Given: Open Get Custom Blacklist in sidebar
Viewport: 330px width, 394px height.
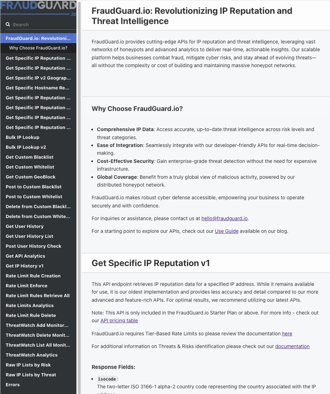Looking at the screenshot, I should click(30, 157).
